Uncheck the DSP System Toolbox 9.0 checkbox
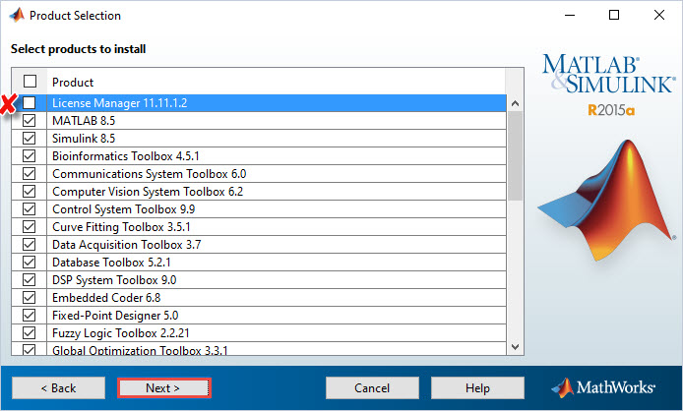The width and height of the screenshot is (683, 411). pyautogui.click(x=30, y=280)
